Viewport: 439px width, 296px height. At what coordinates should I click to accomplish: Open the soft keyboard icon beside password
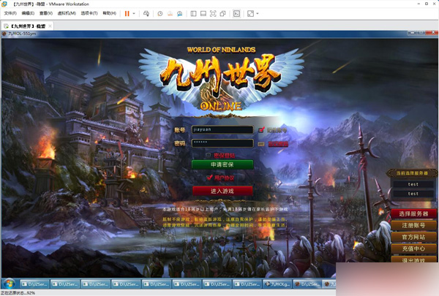pyautogui.click(x=261, y=144)
